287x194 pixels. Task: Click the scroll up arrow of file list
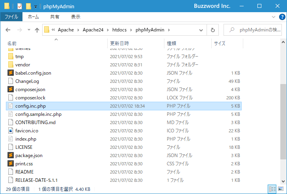click(283, 42)
